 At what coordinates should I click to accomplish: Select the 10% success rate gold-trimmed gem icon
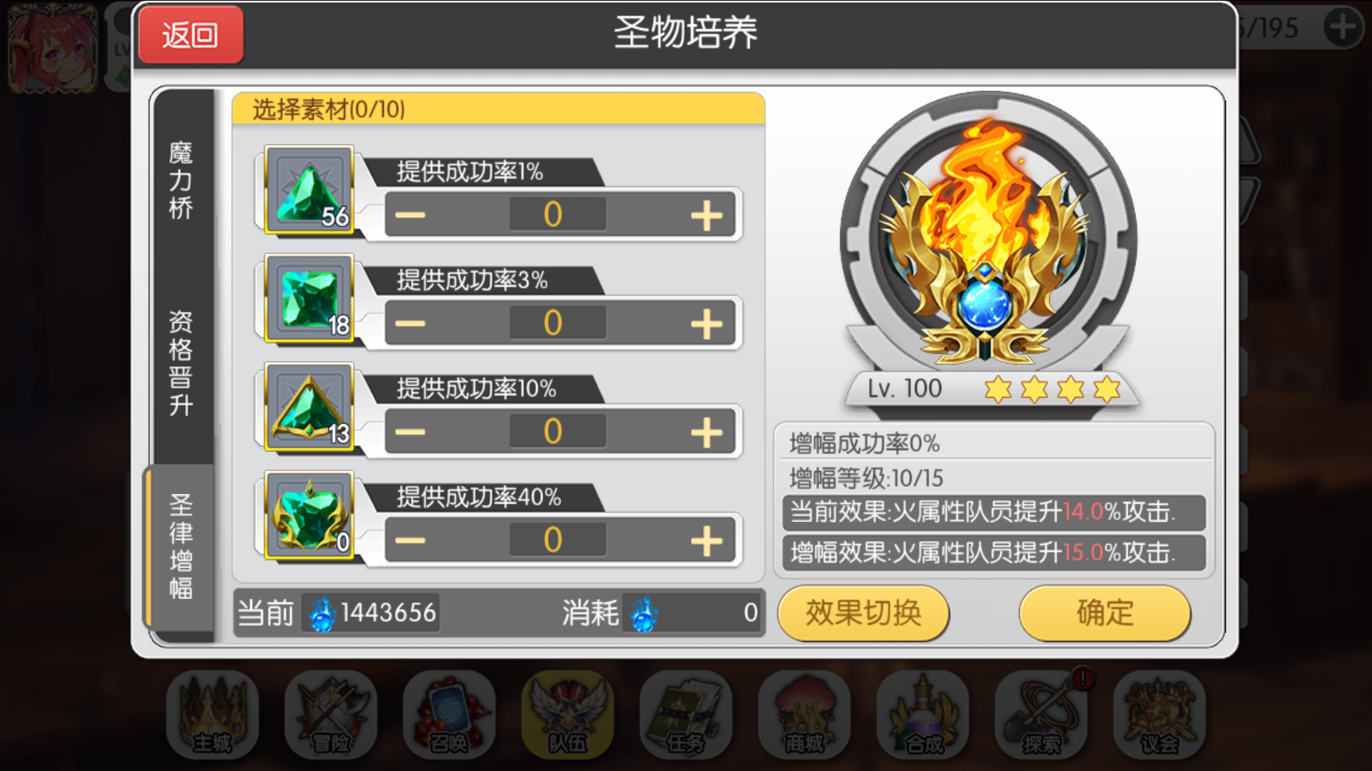pyautogui.click(x=309, y=407)
